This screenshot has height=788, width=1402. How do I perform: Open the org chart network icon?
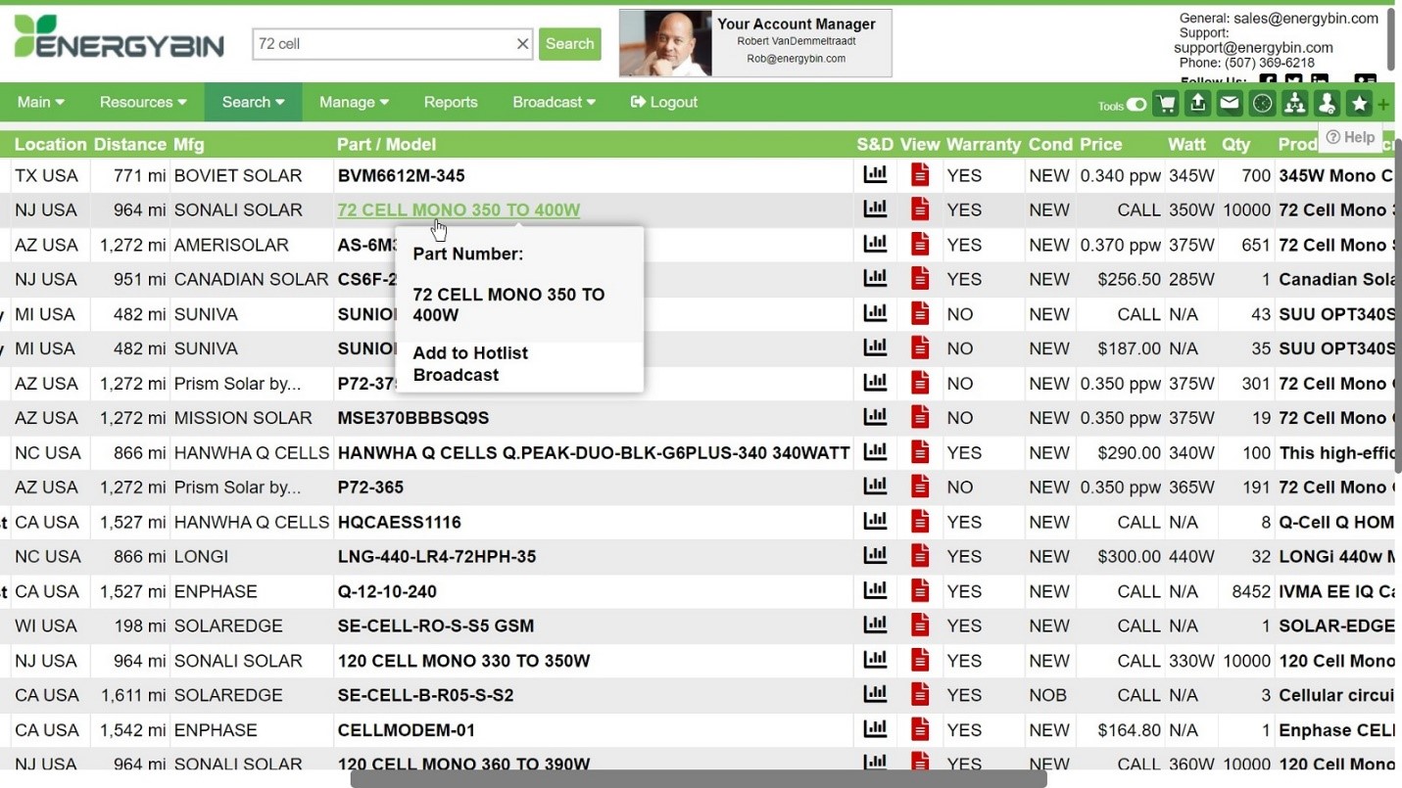(x=1294, y=103)
